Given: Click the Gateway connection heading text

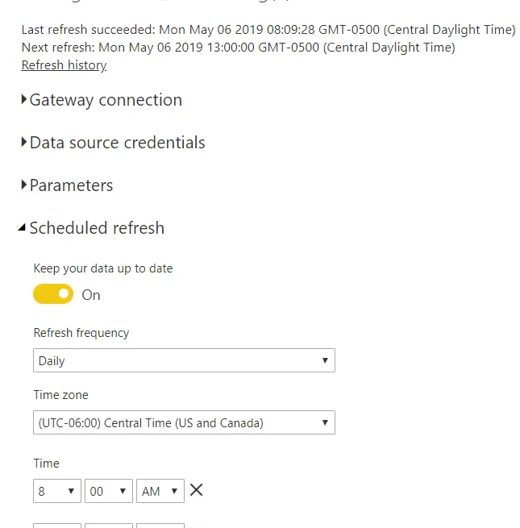Looking at the screenshot, I should [106, 100].
